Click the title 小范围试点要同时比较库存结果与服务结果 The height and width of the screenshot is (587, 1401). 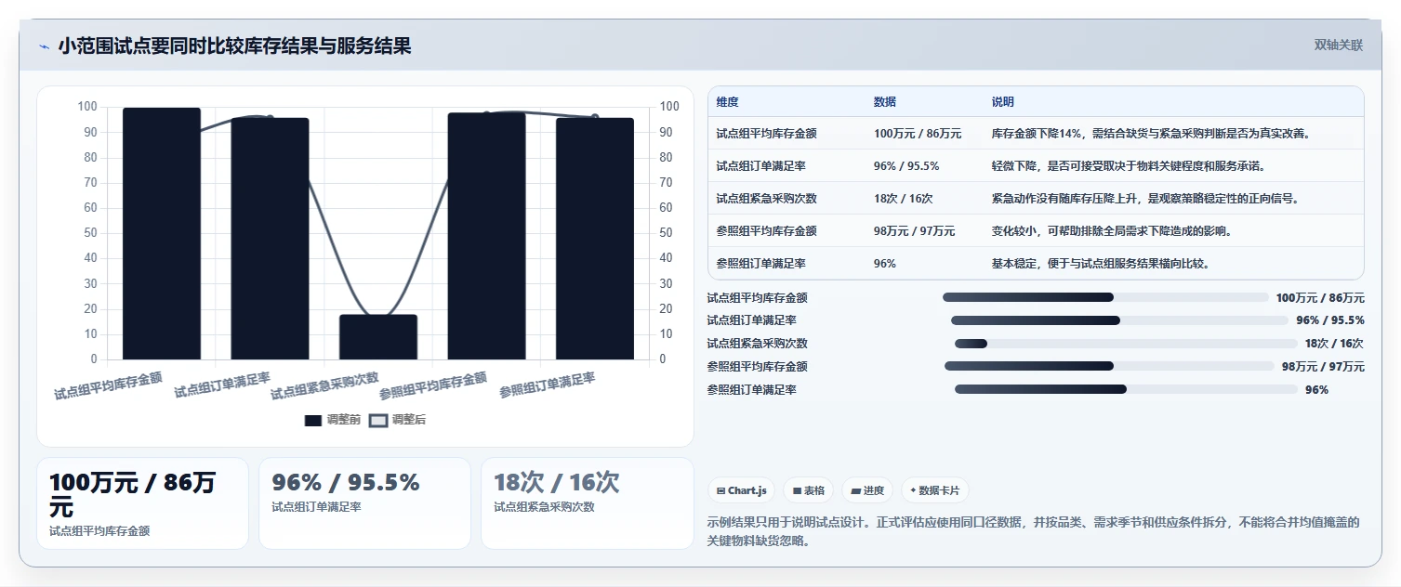(235, 46)
